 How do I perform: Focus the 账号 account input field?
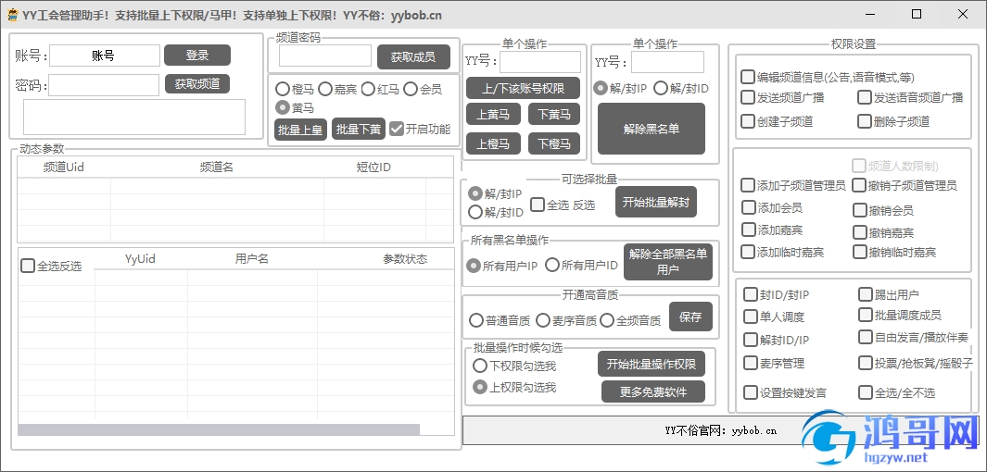(x=105, y=56)
